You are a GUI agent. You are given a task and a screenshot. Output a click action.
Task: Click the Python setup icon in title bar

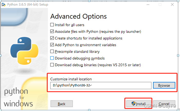pyautogui.click(x=4, y=5)
